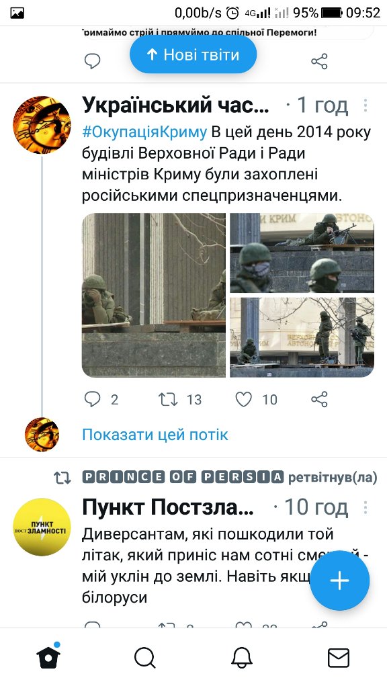
Task: Open top-right photo of soldier with machine gun
Action: (x=302, y=253)
